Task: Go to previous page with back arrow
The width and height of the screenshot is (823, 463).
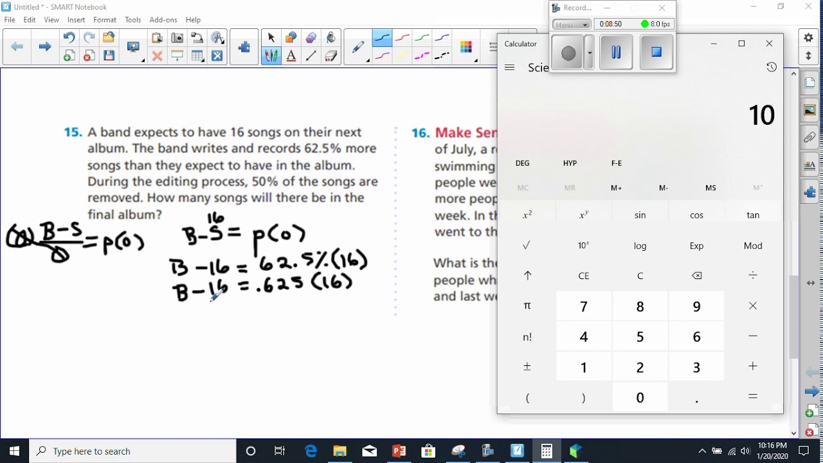Action: pos(17,47)
